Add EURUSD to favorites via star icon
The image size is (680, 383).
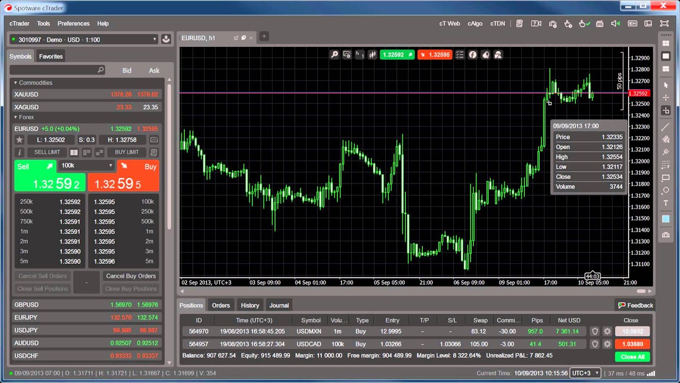coord(20,140)
